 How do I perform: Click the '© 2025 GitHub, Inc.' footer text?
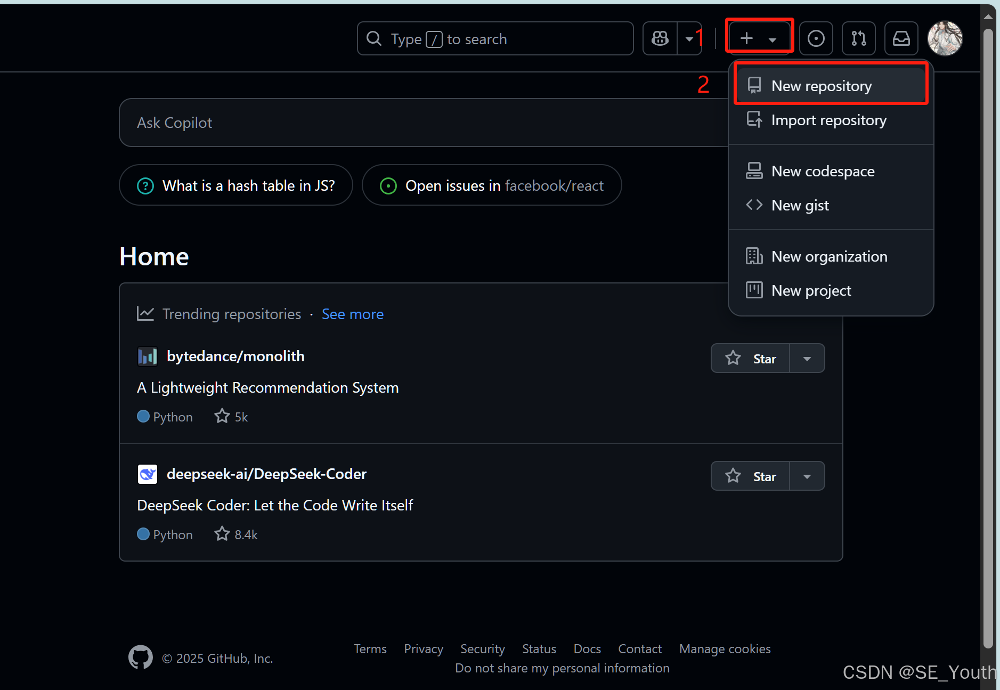point(217,659)
